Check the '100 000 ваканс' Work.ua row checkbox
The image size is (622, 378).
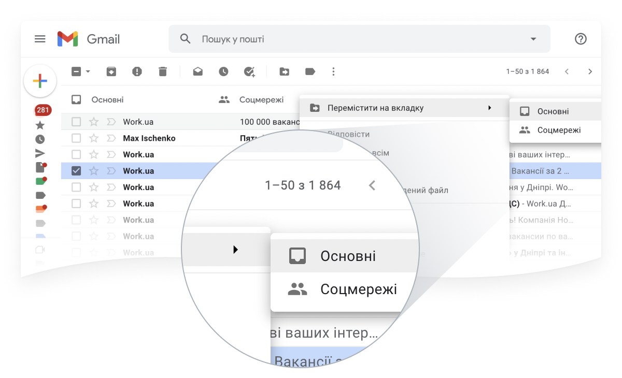coord(76,122)
